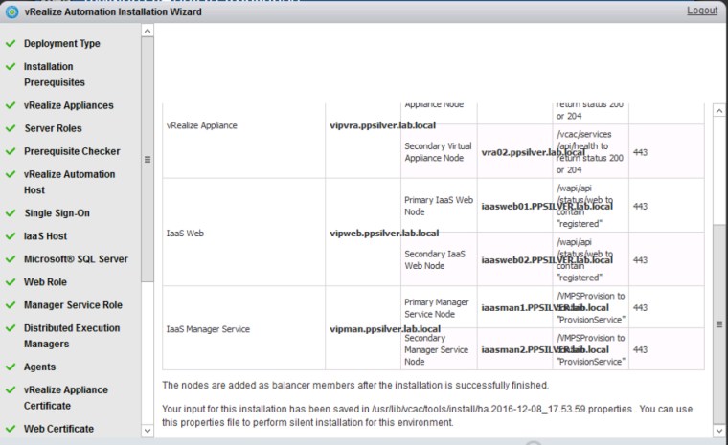The height and width of the screenshot is (445, 728).
Task: Select the IaaS Host step
Action: [x=46, y=236]
